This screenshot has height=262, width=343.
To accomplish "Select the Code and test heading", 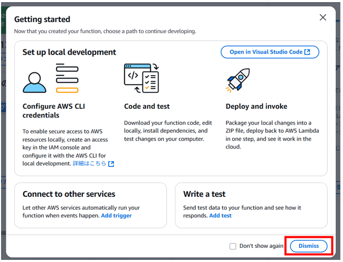I will (x=147, y=107).
